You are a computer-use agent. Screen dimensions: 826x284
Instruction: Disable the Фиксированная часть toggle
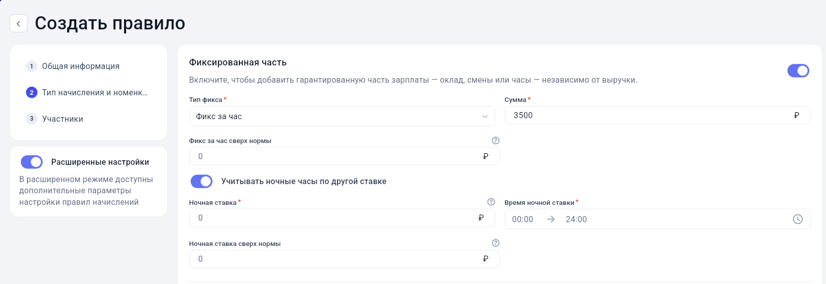click(798, 70)
